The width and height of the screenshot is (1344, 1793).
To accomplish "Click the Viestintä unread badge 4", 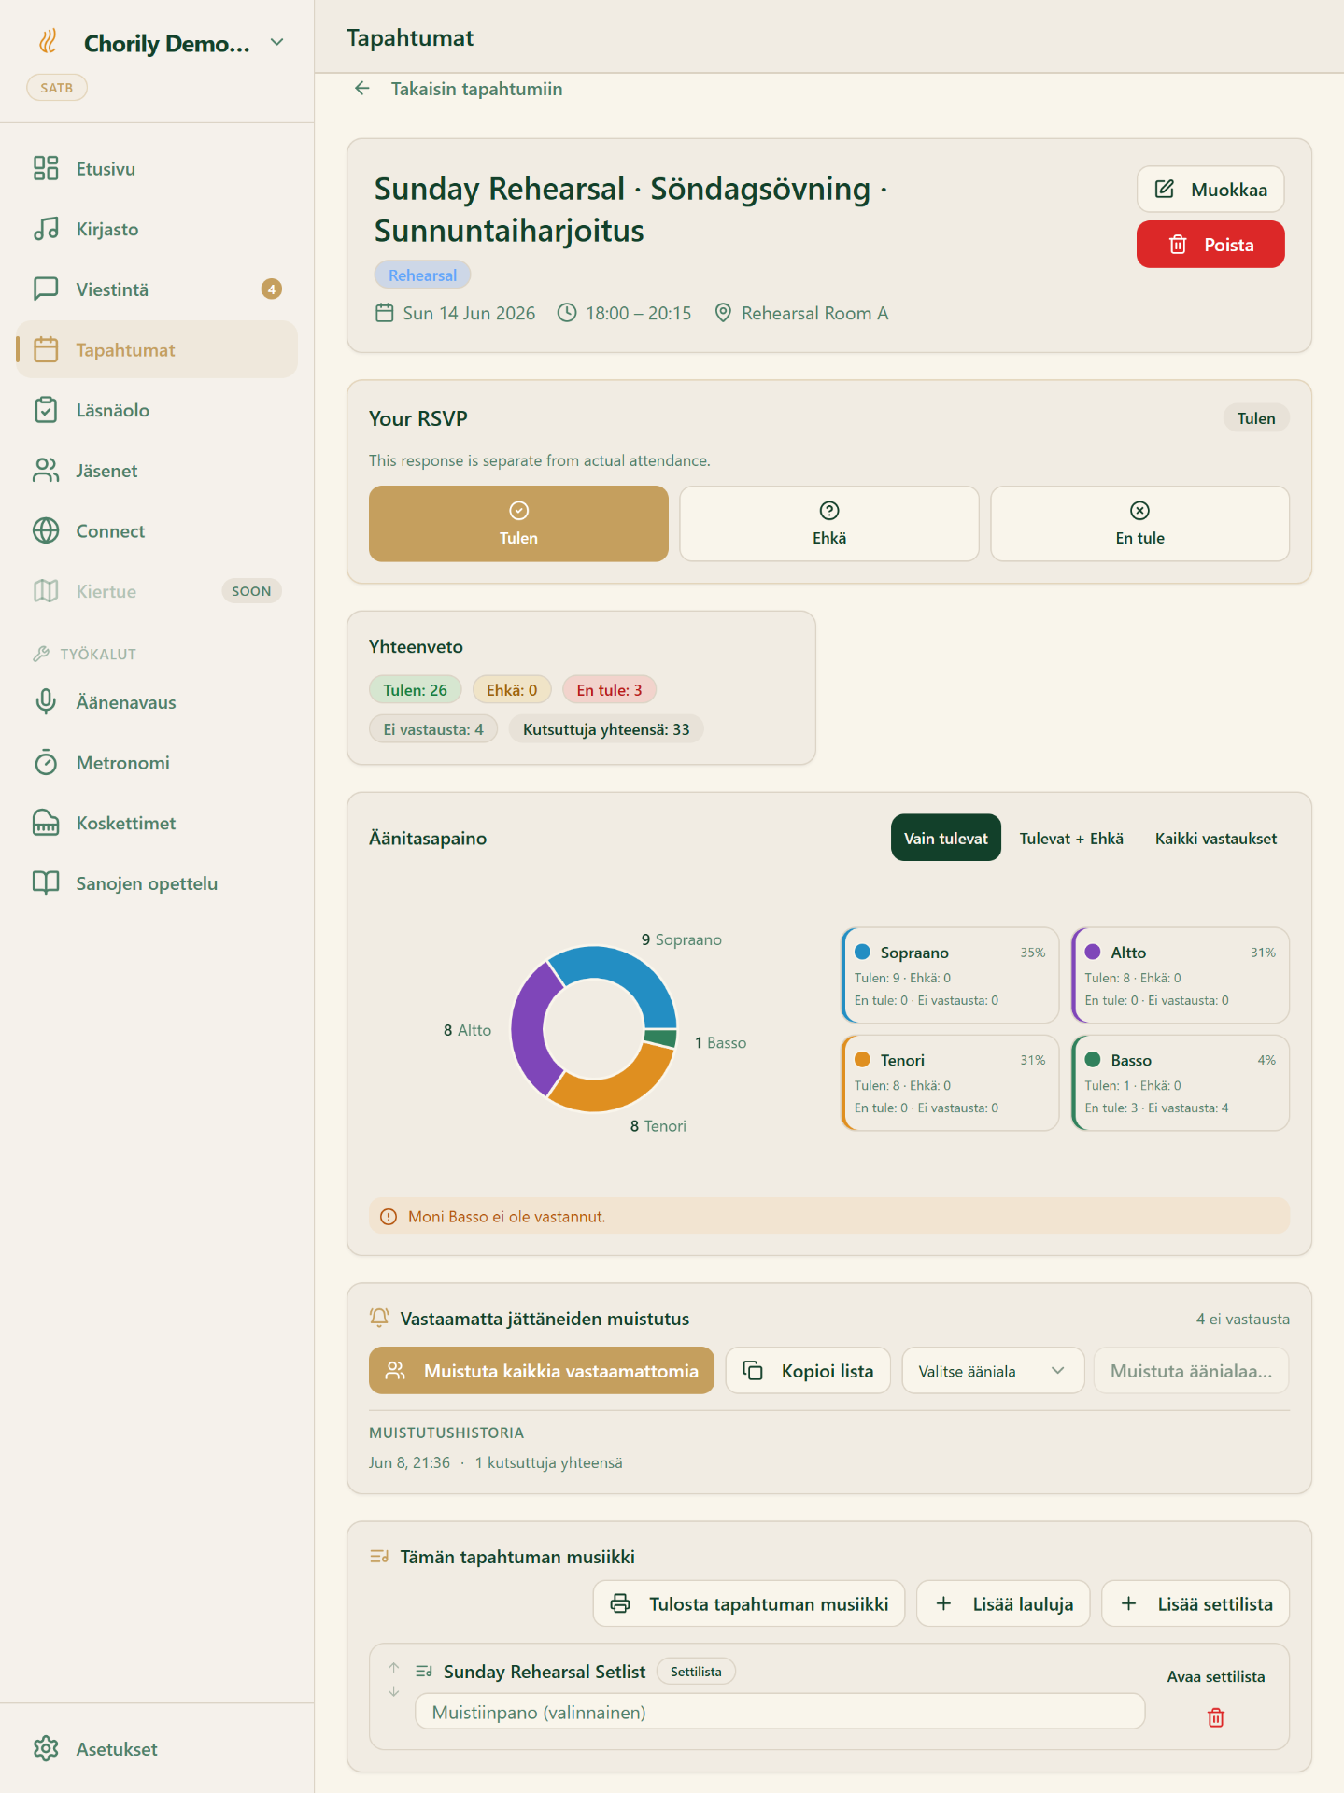I will click(x=272, y=289).
